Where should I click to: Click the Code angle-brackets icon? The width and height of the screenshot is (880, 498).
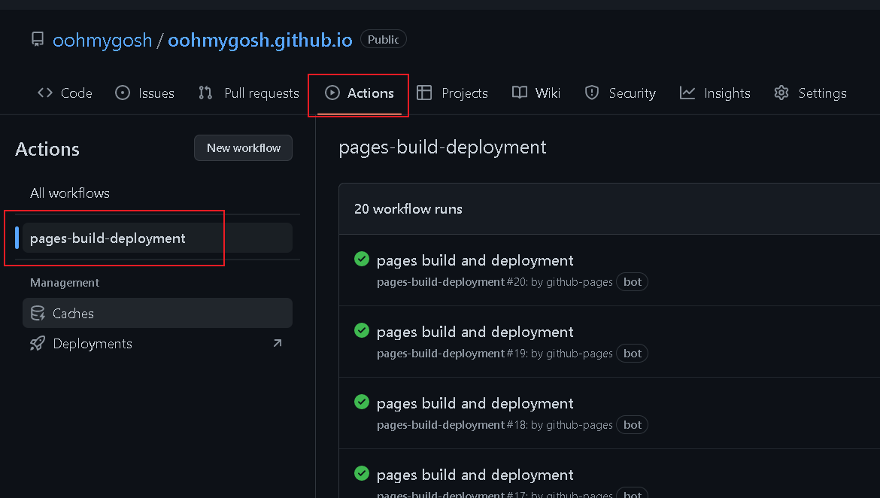[x=45, y=93]
